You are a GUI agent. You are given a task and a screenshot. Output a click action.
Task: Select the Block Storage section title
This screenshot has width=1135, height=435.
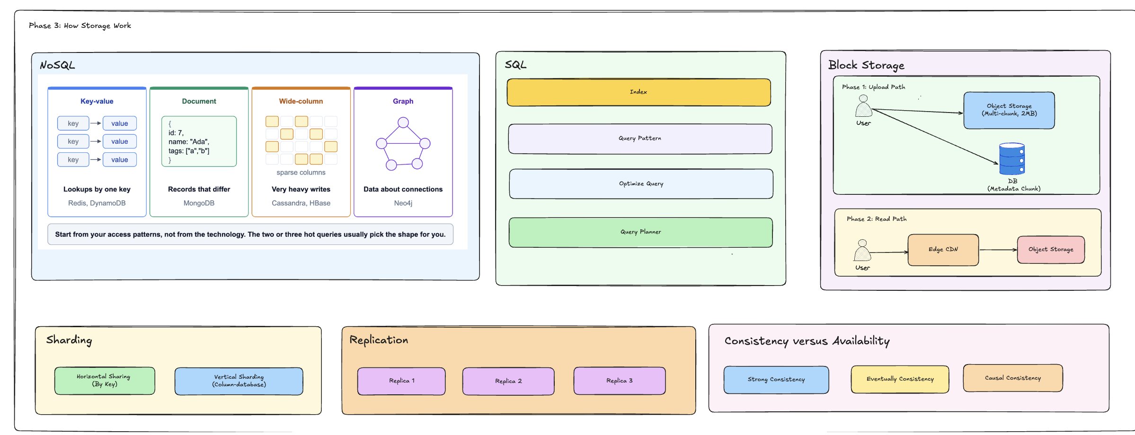pos(866,65)
